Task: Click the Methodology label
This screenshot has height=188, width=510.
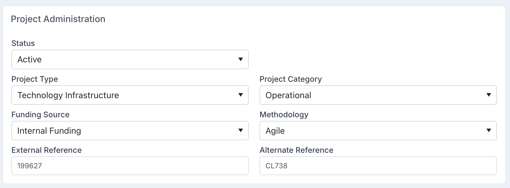Action: tap(284, 115)
